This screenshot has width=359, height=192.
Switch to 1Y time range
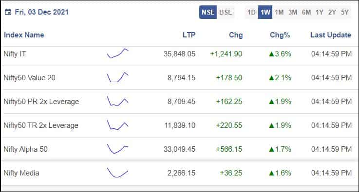pos(320,12)
